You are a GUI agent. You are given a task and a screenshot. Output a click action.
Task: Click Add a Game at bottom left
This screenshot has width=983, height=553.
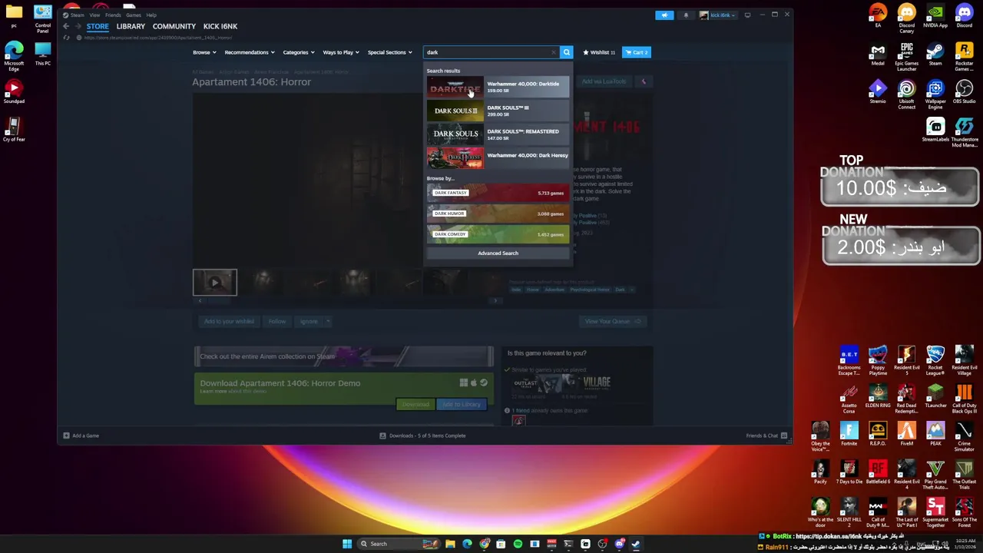pos(81,435)
